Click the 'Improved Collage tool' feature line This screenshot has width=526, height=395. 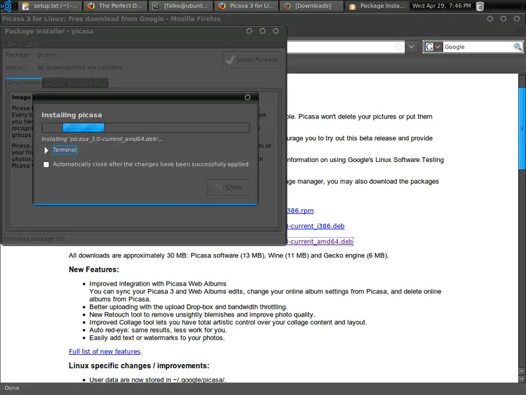[228, 323]
